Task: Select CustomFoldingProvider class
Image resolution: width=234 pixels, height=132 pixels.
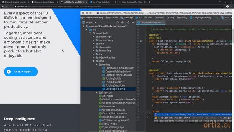Action: [x=117, y=75]
